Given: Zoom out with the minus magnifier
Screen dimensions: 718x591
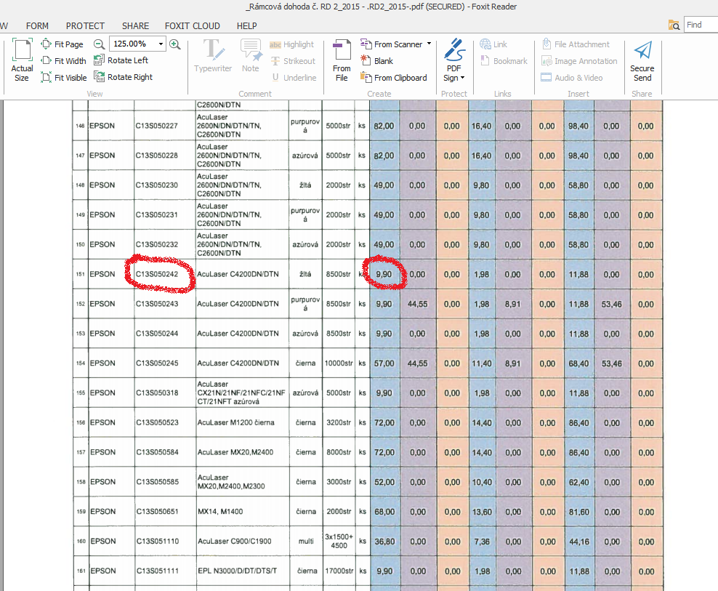Looking at the screenshot, I should (x=99, y=44).
